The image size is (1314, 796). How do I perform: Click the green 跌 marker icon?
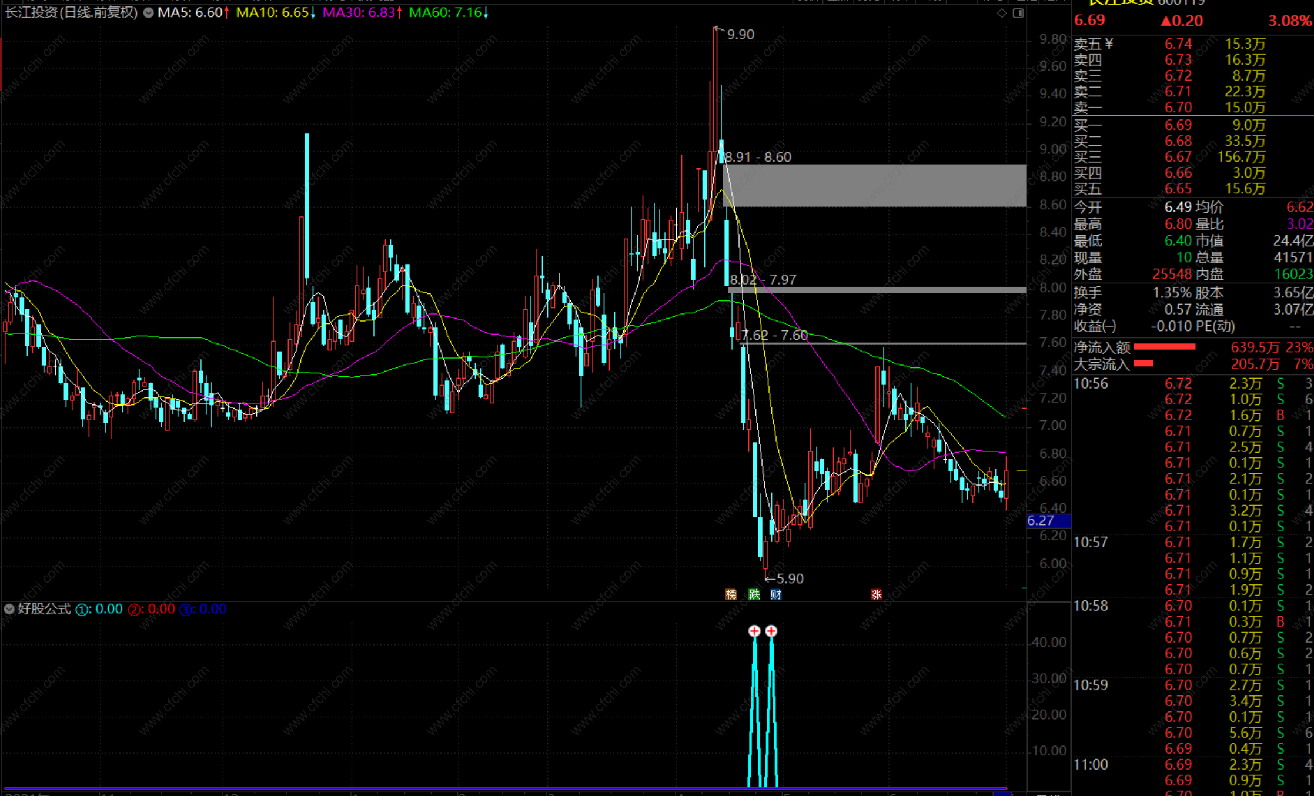(x=754, y=594)
